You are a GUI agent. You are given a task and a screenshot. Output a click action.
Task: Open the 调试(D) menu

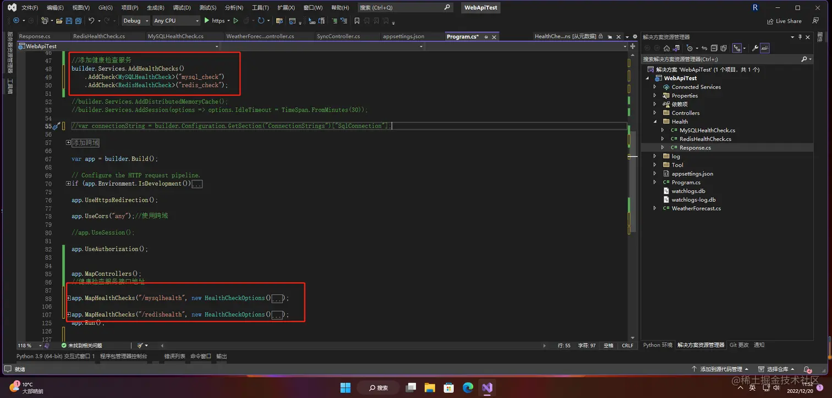point(182,8)
